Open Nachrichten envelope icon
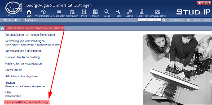The width and height of the screenshot is (212, 105). pos(59,12)
